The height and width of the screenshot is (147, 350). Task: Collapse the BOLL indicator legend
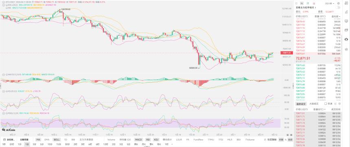point(4,5)
